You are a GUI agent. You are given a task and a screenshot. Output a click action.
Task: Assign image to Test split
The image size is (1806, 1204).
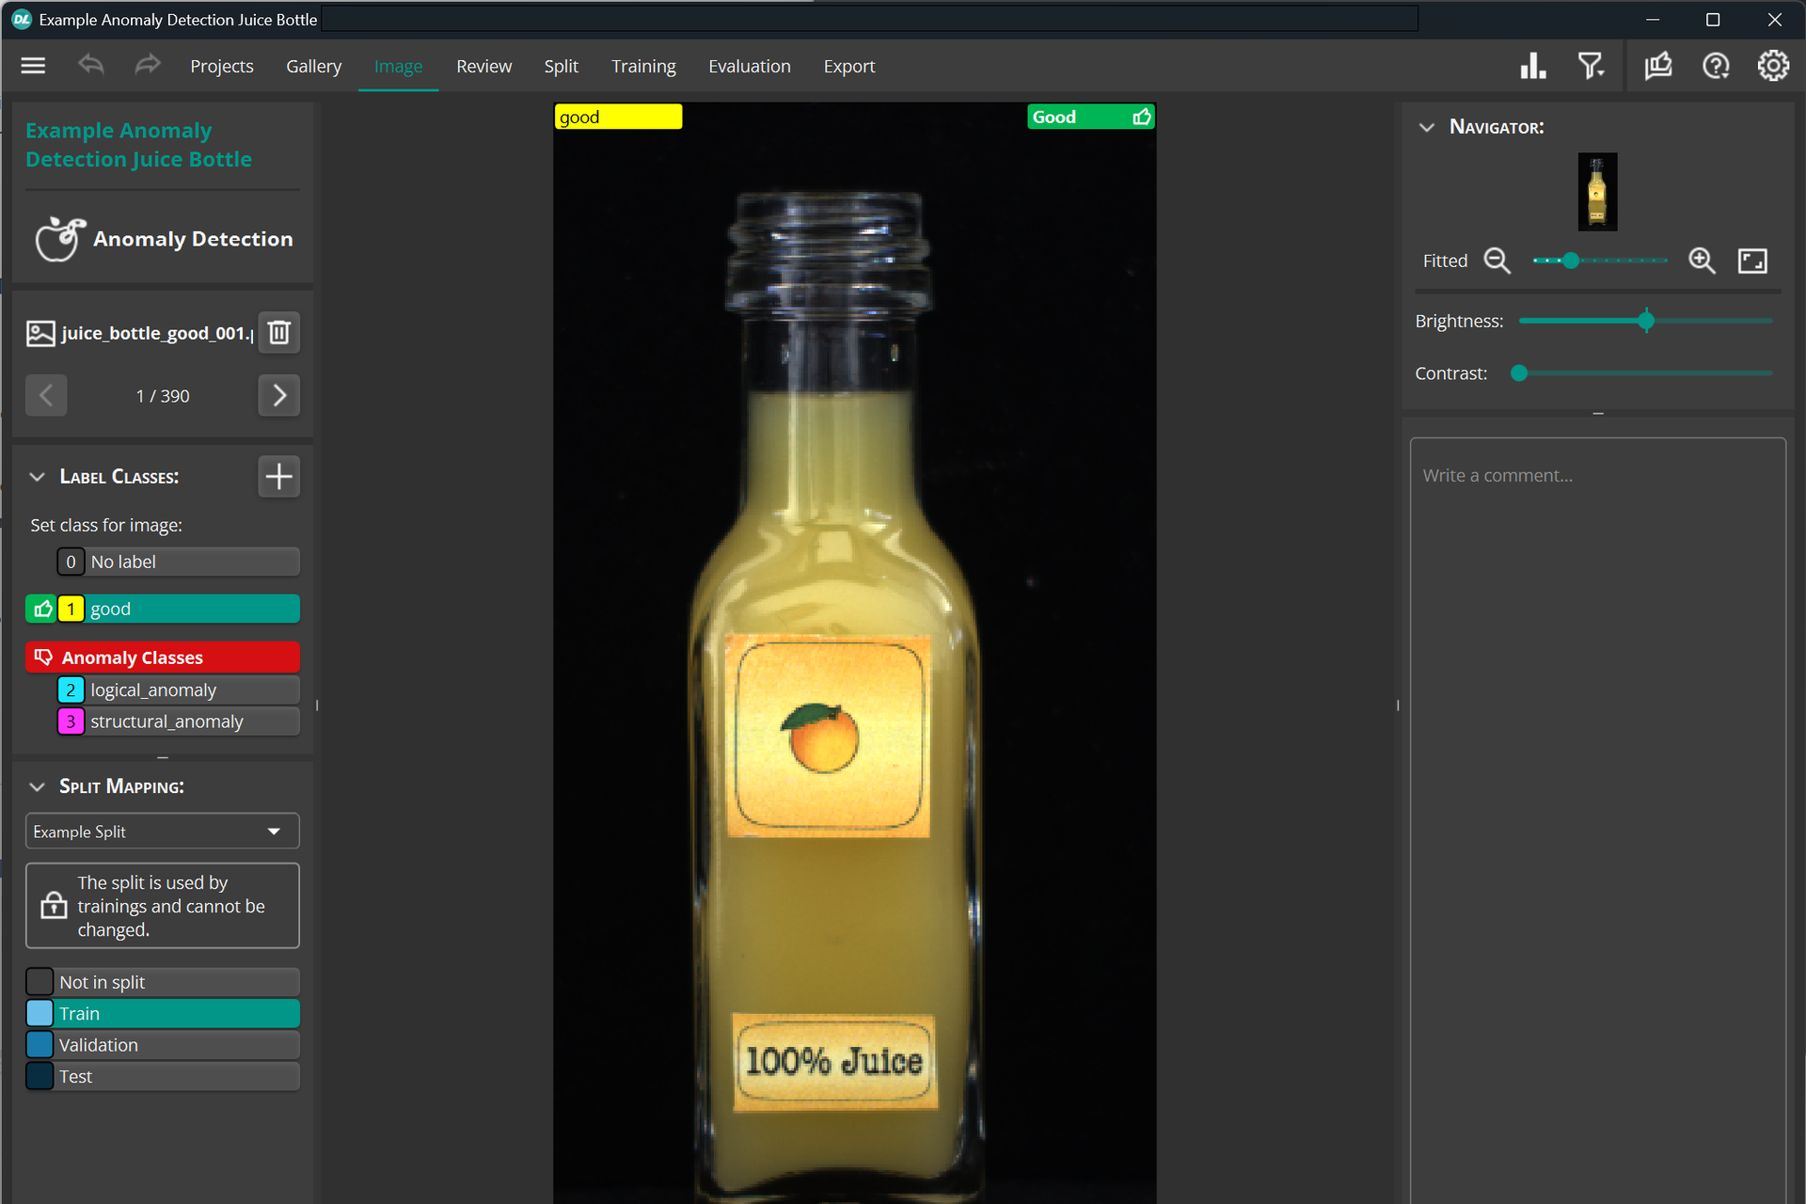click(x=163, y=1076)
